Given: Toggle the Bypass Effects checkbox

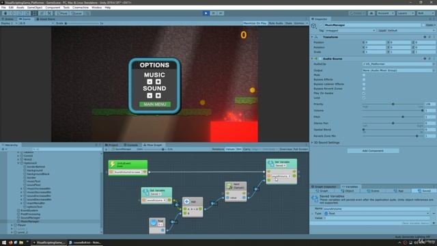Looking at the screenshot, I should point(364,79).
